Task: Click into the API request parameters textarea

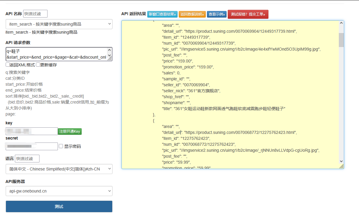Action: coord(56,54)
